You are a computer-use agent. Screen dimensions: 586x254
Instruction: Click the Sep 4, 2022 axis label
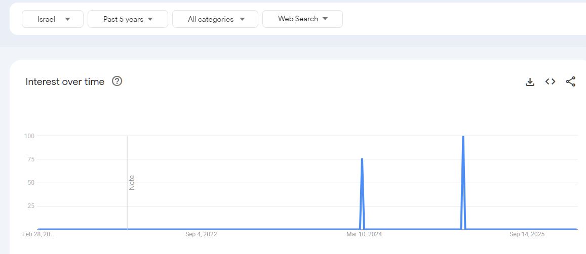pos(201,234)
